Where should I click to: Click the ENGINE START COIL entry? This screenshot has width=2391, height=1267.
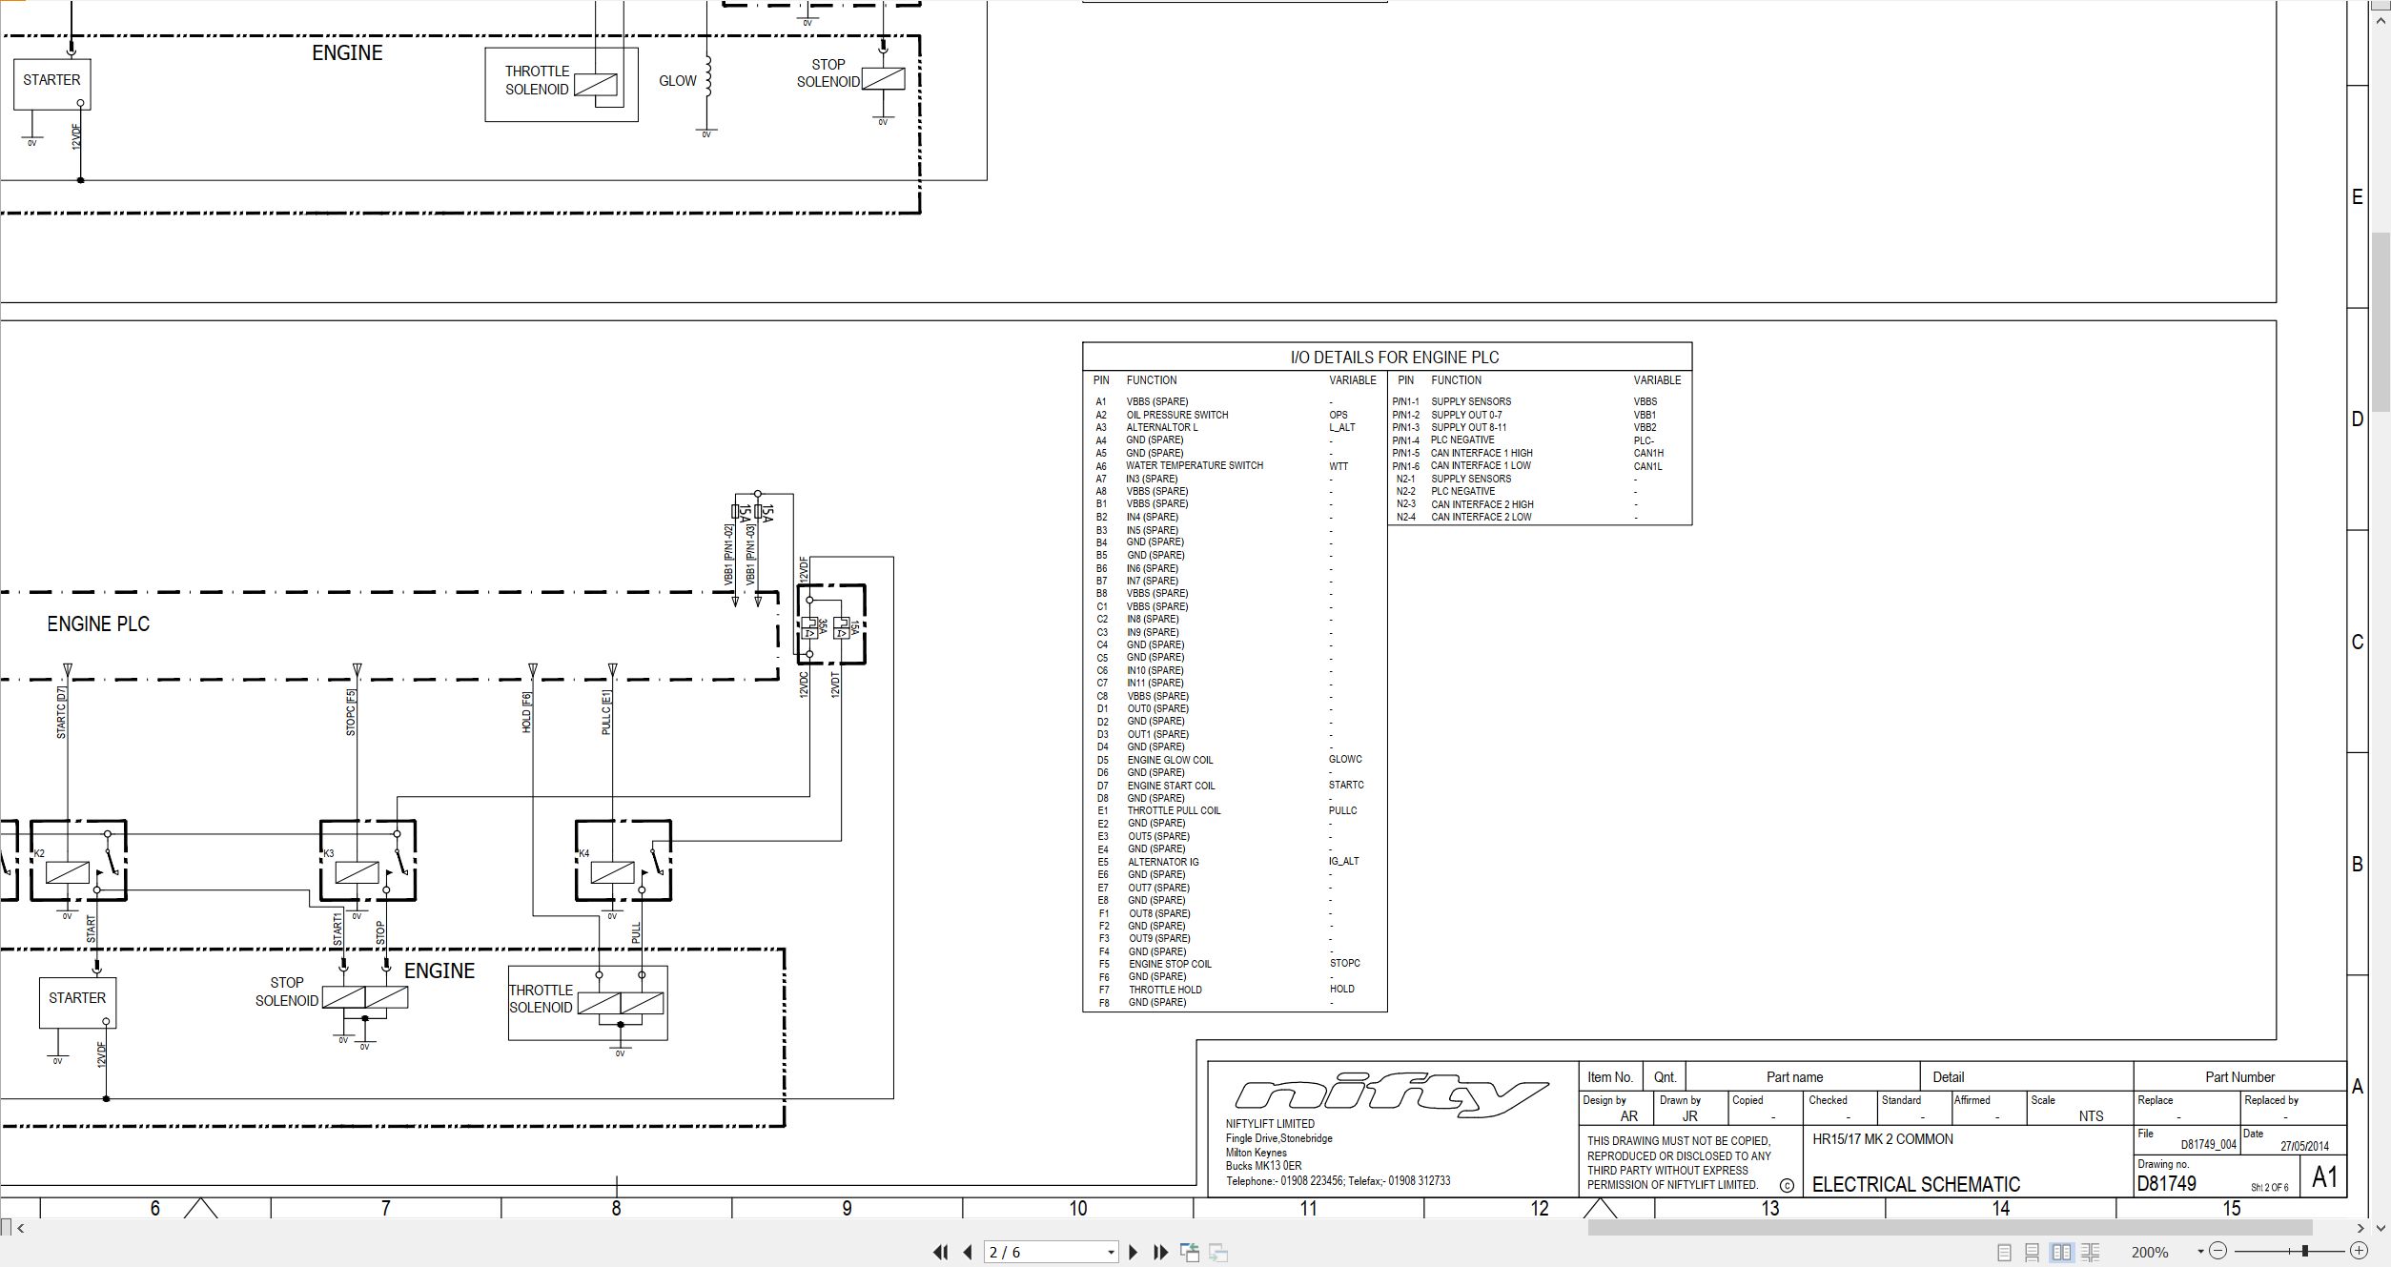point(1171,786)
